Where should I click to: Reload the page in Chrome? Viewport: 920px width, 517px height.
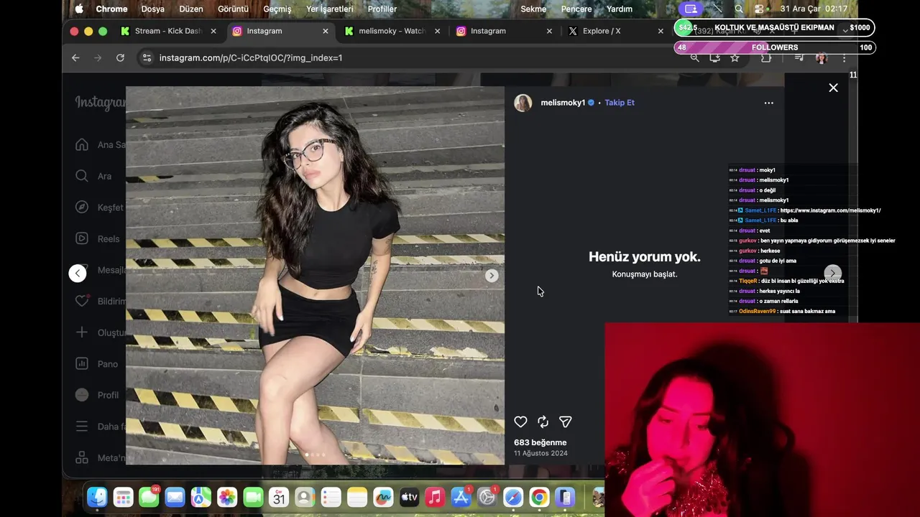tap(120, 57)
